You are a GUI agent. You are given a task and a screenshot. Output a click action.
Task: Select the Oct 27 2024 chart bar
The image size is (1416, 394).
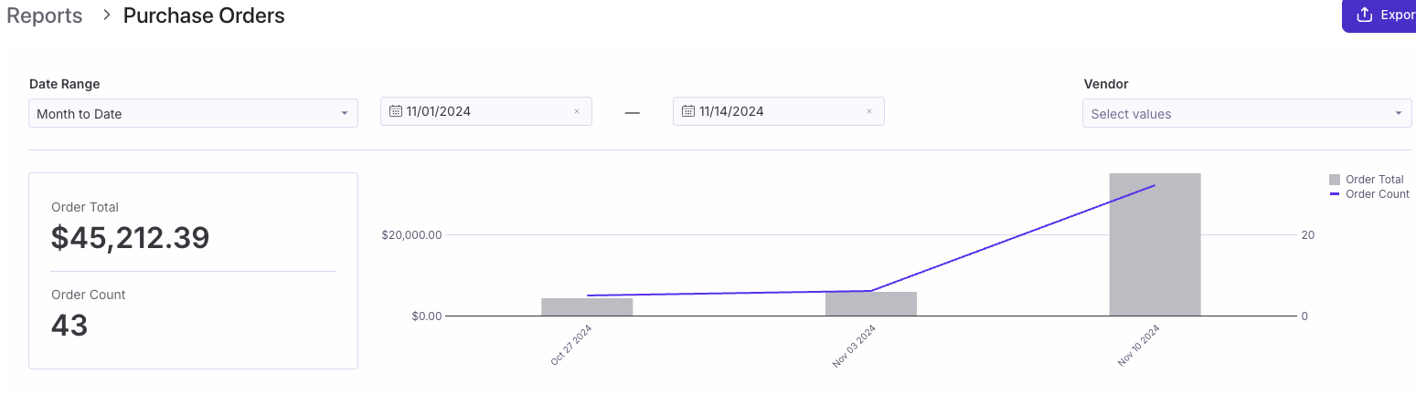coord(587,306)
